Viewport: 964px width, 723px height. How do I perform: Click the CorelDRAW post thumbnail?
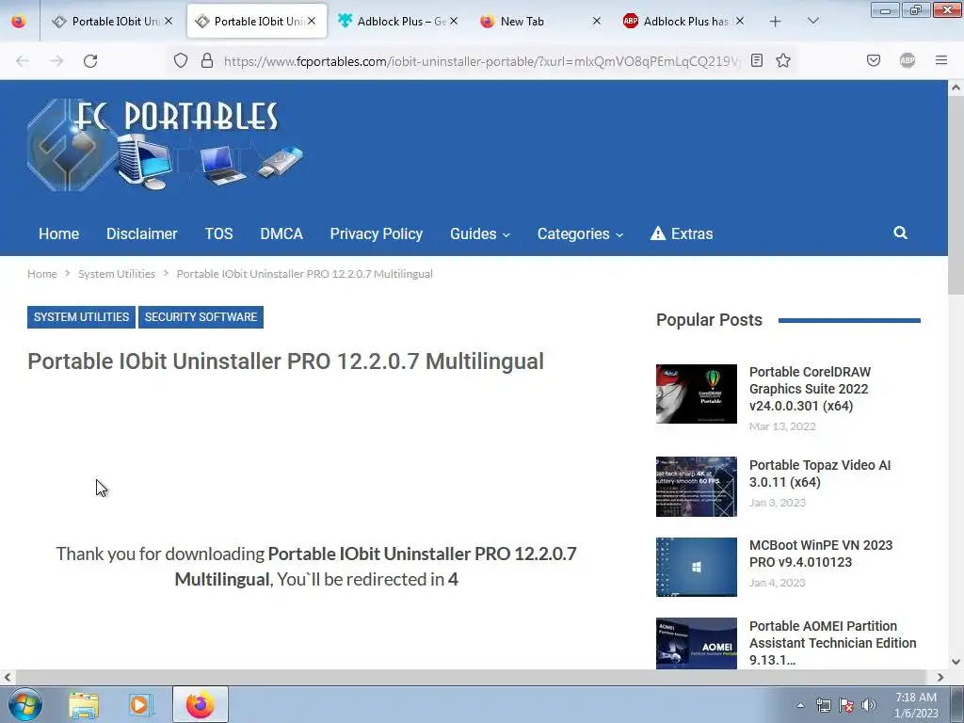coord(696,394)
